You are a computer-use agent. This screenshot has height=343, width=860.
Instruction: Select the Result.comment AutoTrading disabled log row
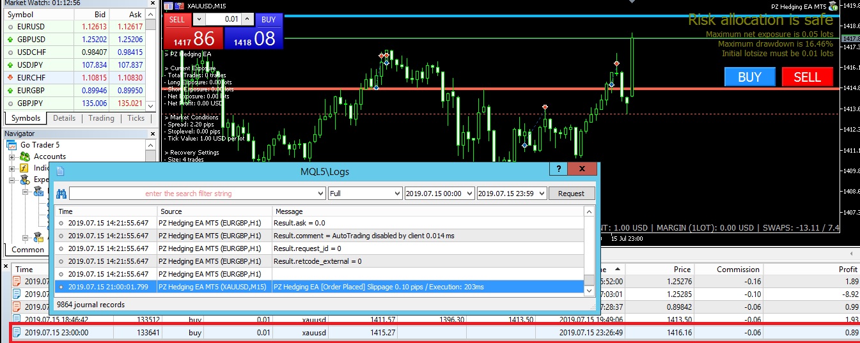click(x=319, y=236)
